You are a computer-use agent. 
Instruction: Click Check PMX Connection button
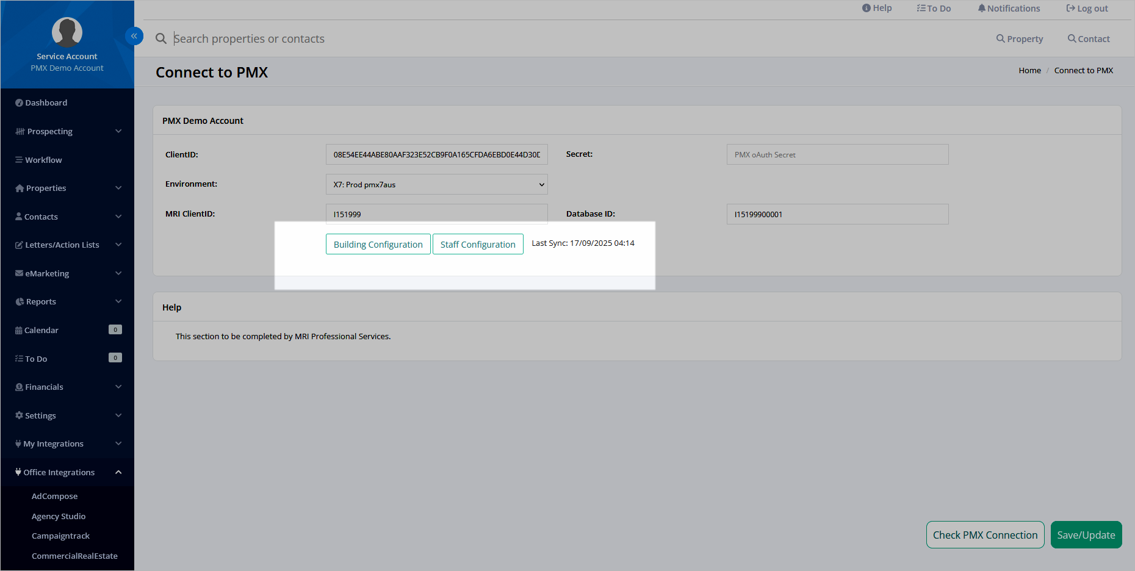[985, 535]
